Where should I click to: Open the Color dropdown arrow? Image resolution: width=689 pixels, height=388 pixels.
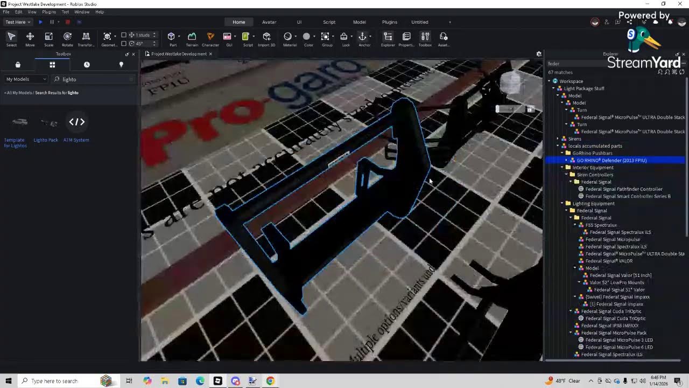pyautogui.click(x=314, y=37)
